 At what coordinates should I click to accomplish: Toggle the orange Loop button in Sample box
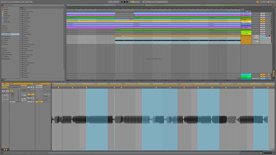pos(31,95)
